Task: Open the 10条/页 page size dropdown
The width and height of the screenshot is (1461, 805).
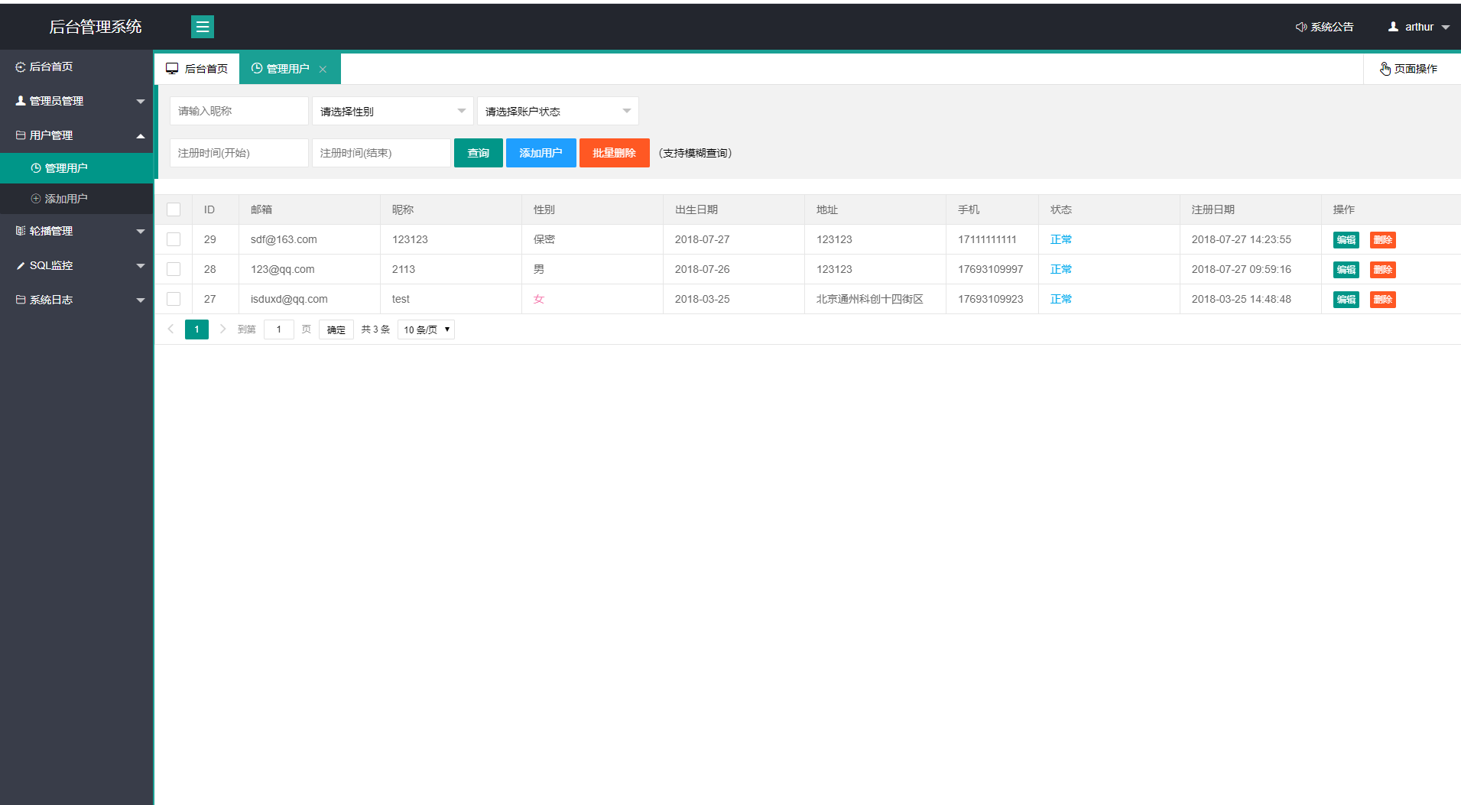Action: (425, 329)
